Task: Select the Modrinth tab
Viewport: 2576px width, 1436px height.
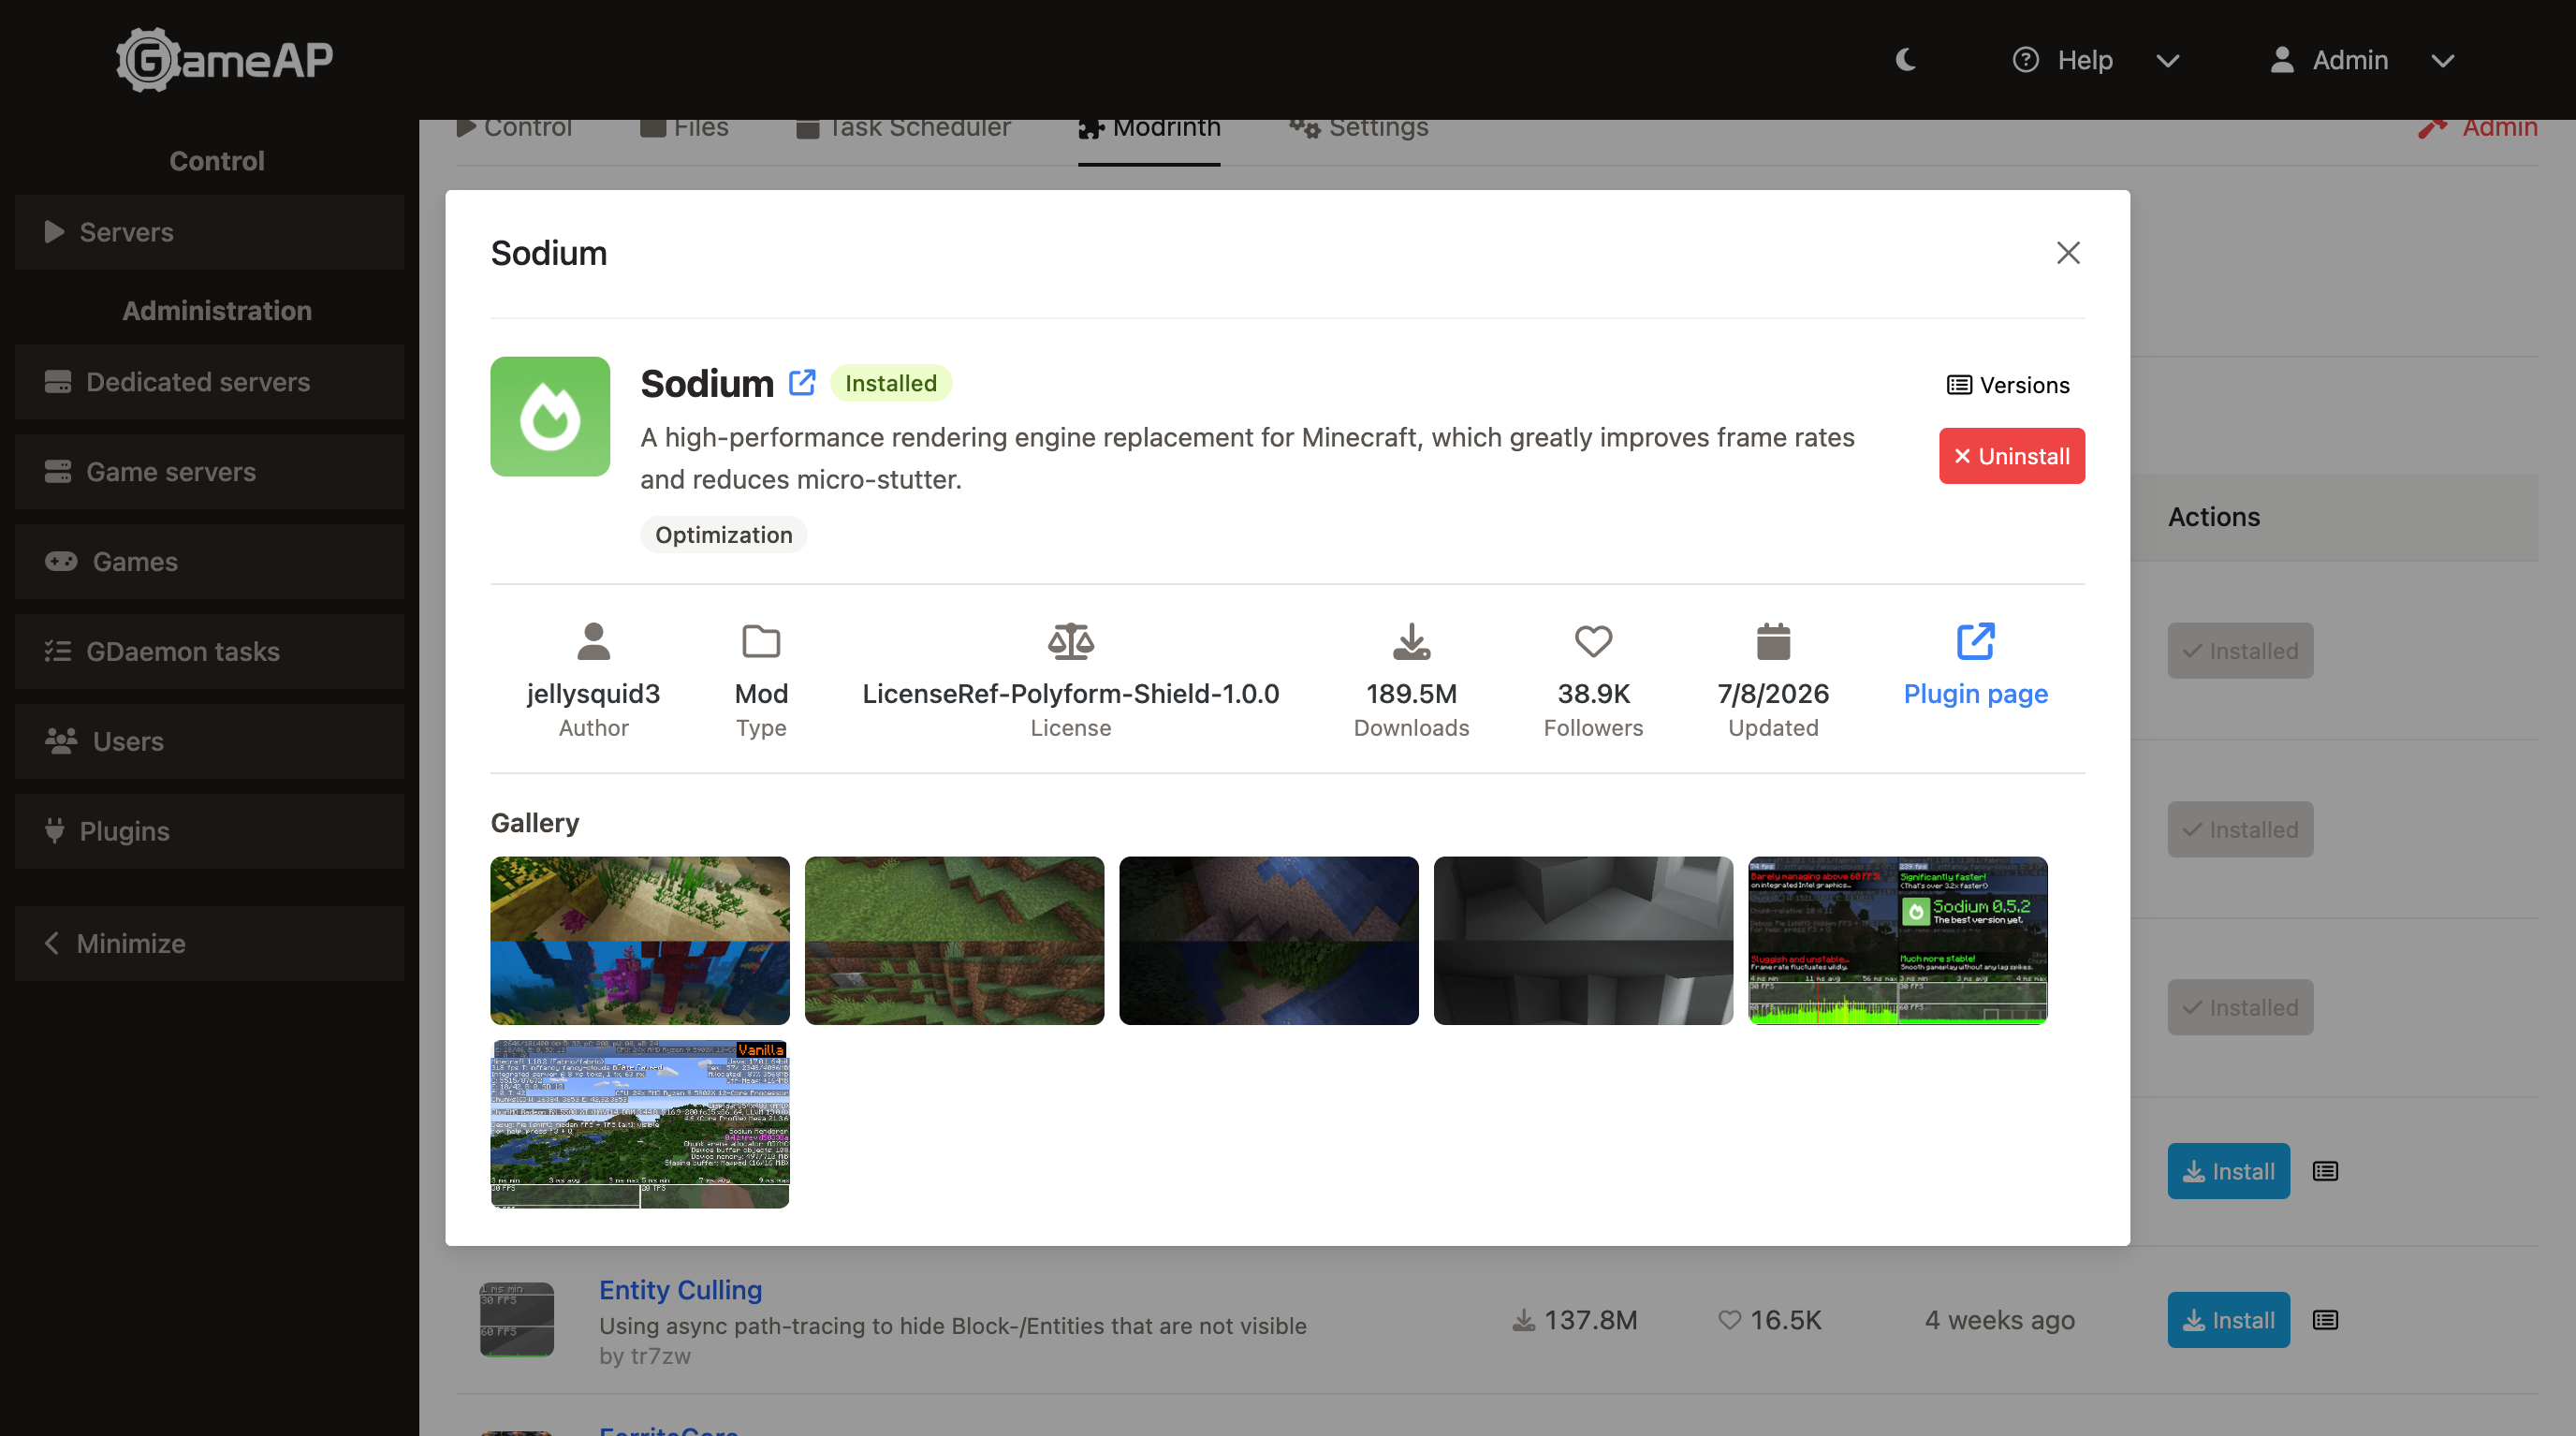Action: pyautogui.click(x=1149, y=129)
